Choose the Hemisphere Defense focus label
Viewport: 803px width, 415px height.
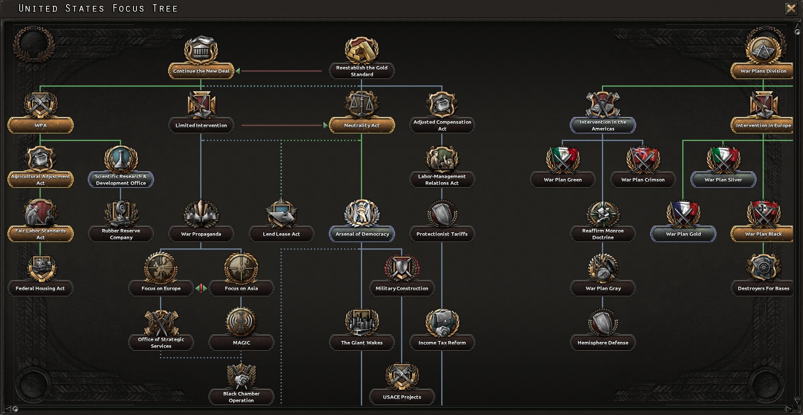point(603,343)
